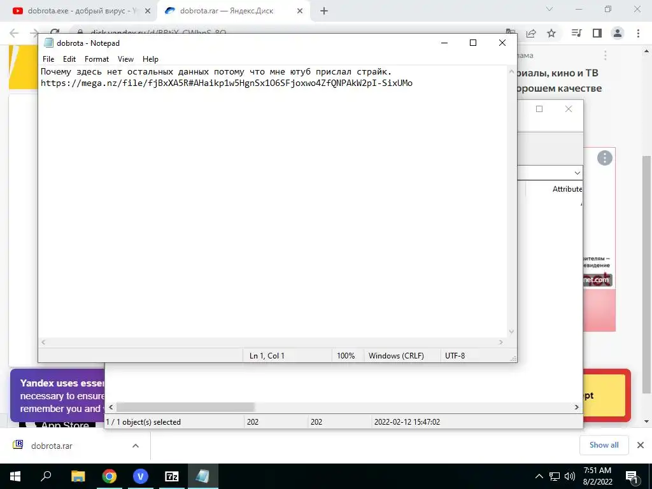The height and width of the screenshot is (489, 652).
Task: Open File Explorer from the taskbar
Action: click(78, 476)
